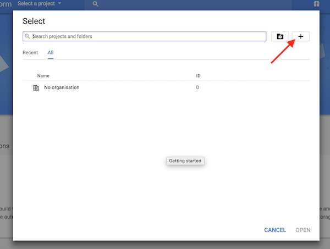
Task: Click the plus button to create project
Action: tap(301, 36)
